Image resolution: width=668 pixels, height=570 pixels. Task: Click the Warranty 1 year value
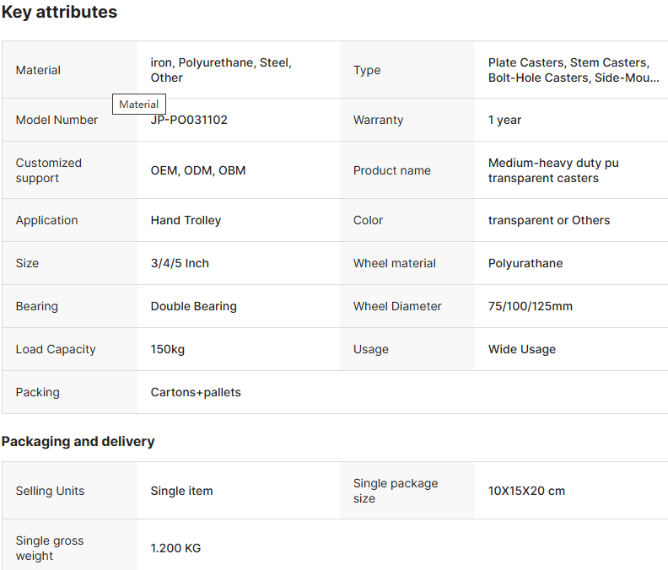pyautogui.click(x=504, y=120)
